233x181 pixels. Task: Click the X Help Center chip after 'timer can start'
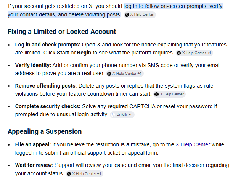(169, 94)
